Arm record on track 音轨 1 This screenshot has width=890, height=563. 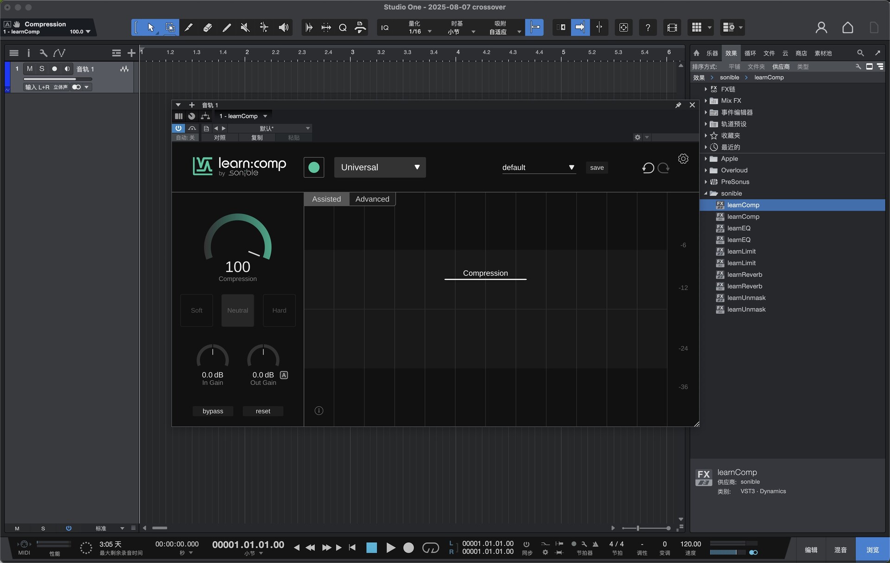(54, 69)
